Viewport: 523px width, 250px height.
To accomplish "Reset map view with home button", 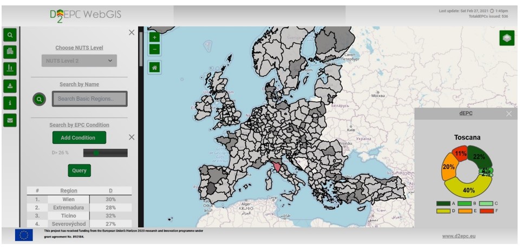I will tap(154, 68).
